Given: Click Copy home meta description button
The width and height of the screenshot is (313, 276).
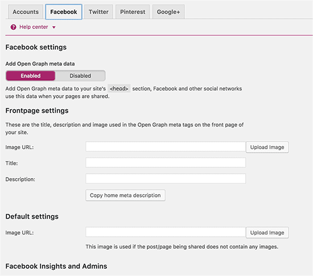Looking at the screenshot, I should point(125,195).
